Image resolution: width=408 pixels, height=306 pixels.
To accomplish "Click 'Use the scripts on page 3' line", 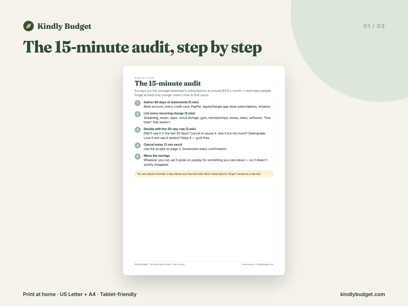I will tap(185, 149).
